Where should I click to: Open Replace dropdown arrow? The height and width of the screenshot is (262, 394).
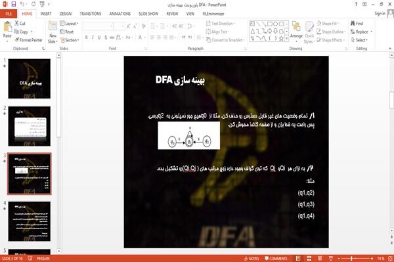point(372,32)
